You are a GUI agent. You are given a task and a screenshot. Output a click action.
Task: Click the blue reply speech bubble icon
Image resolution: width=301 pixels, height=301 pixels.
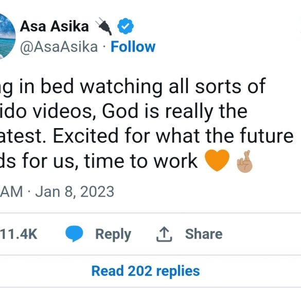click(74, 234)
